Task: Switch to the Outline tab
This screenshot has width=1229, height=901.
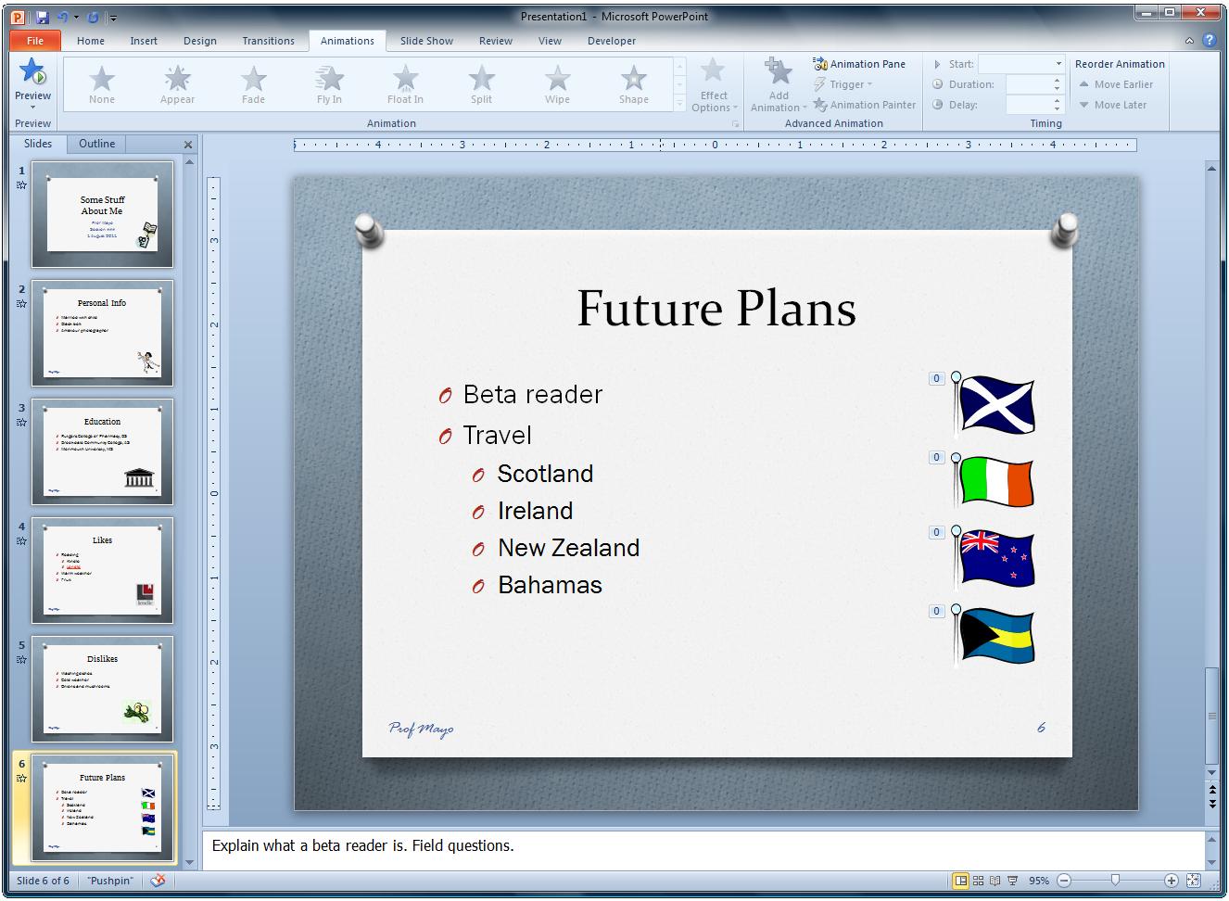Action: tap(95, 144)
